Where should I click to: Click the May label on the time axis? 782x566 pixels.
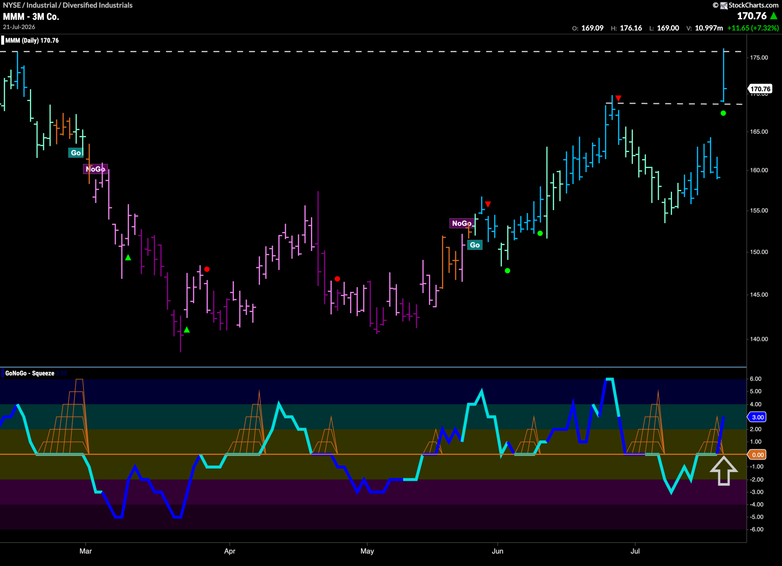point(367,551)
